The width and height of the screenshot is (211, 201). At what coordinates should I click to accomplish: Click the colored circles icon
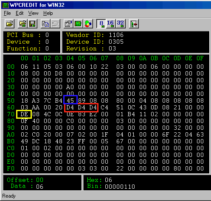pos(88,24)
